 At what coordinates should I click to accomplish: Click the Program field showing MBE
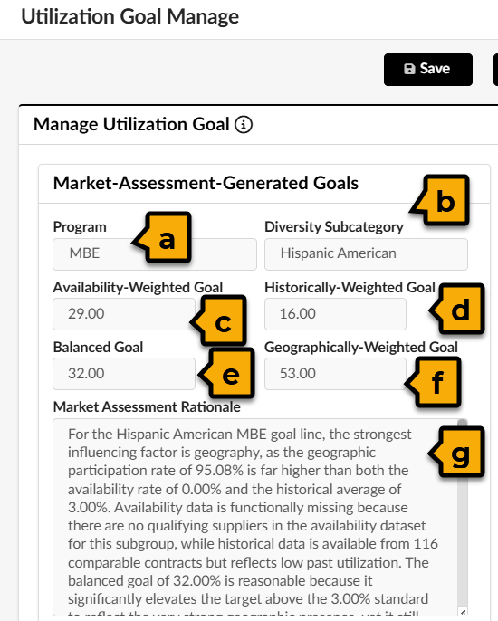coord(155,253)
